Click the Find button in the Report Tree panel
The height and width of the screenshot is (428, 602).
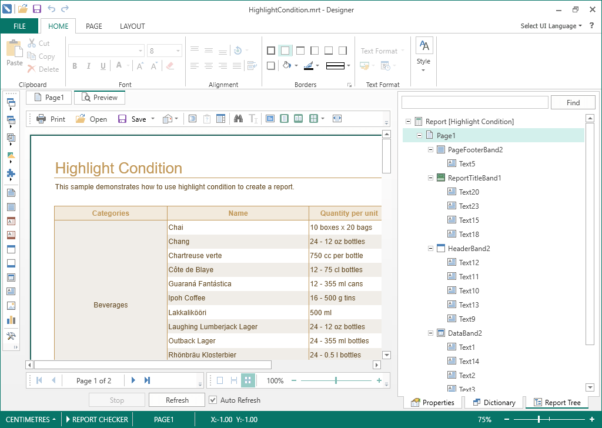573,102
